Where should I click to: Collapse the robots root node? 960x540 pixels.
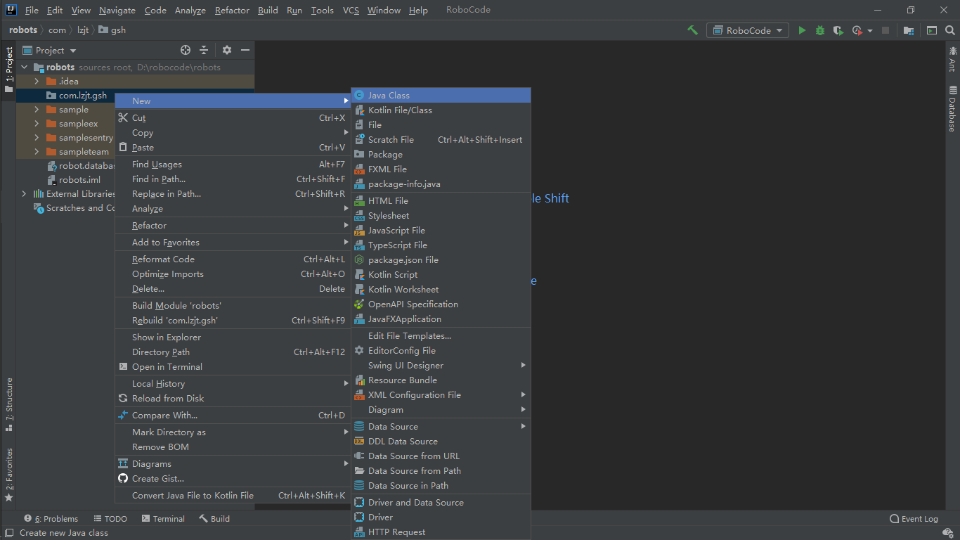coord(24,67)
